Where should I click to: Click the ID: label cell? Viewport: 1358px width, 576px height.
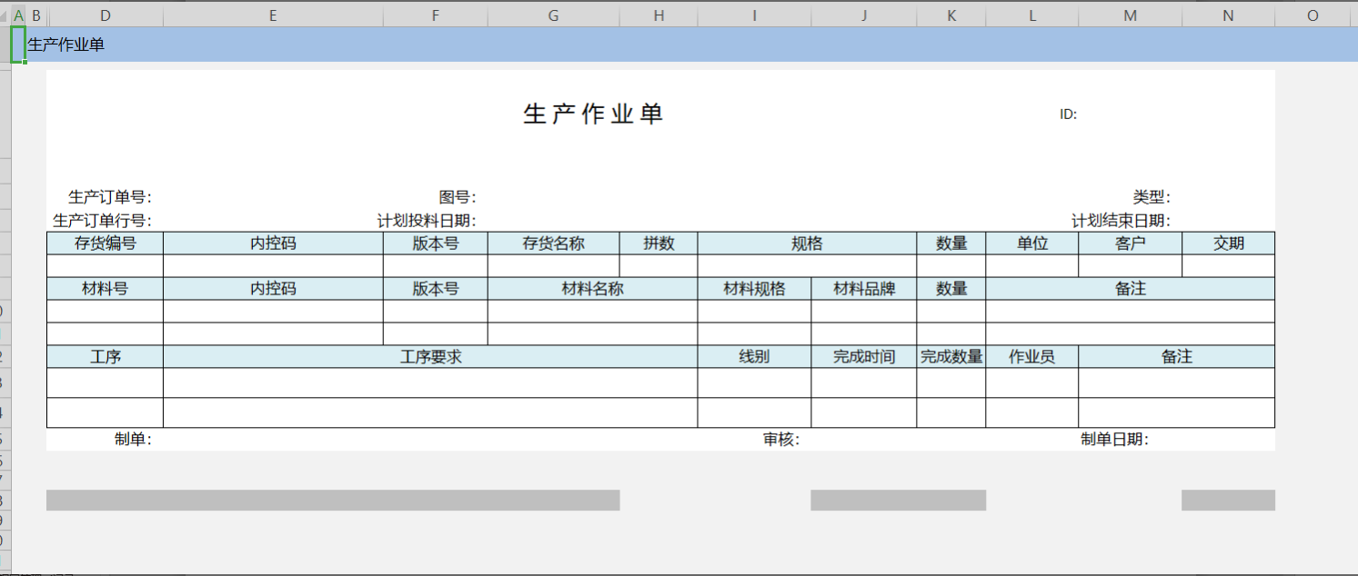[1068, 114]
